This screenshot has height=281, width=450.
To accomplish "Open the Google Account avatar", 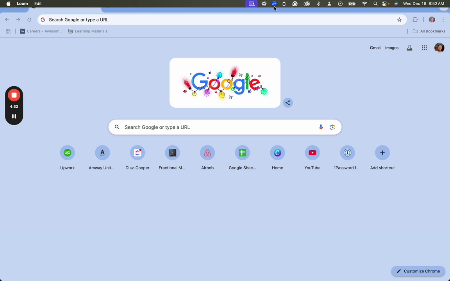I will coord(439,48).
